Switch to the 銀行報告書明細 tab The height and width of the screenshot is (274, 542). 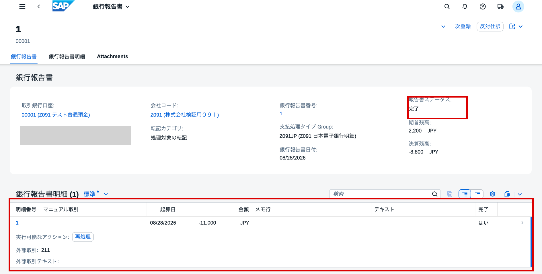(67, 57)
